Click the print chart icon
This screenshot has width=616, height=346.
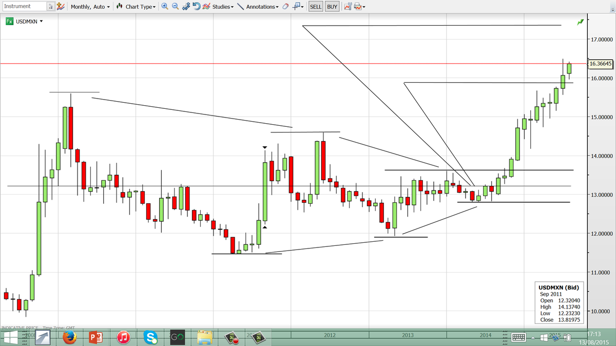click(x=358, y=7)
